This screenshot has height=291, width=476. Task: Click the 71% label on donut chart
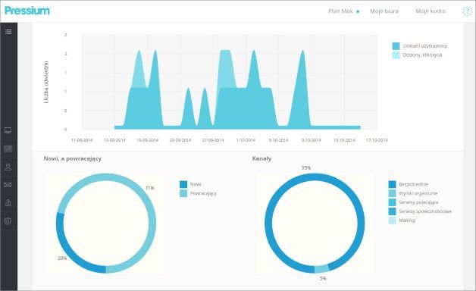pyautogui.click(x=149, y=188)
